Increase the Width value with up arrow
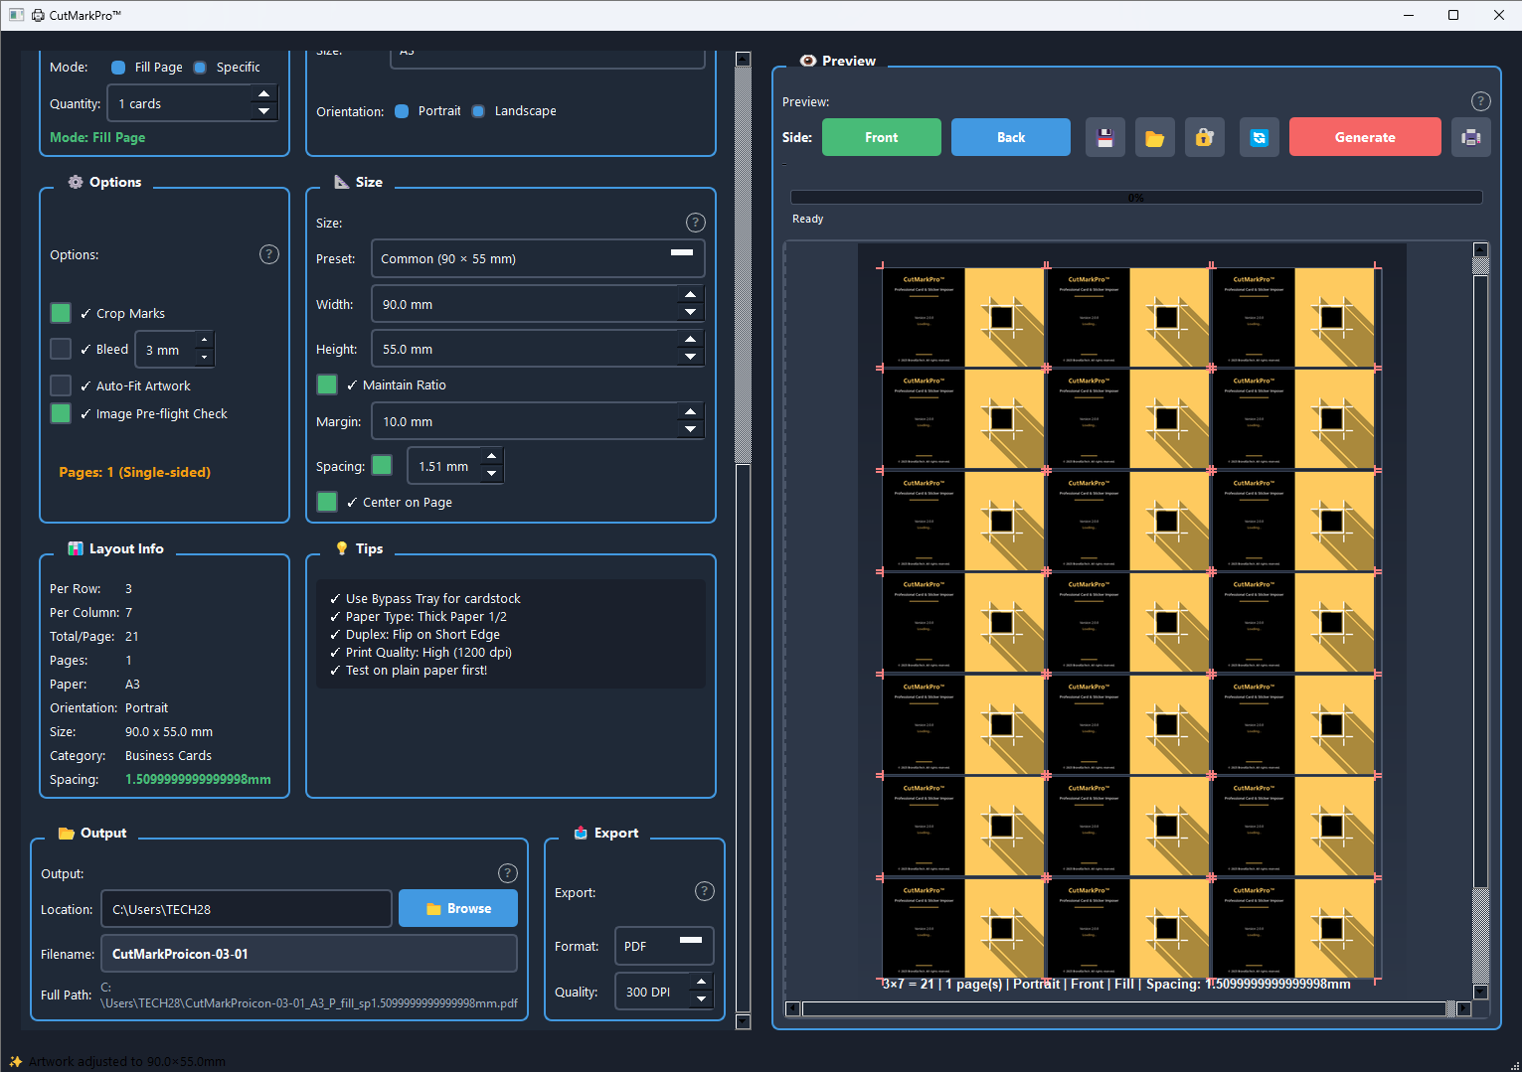Screen dimensions: 1522x1072 click(690, 295)
